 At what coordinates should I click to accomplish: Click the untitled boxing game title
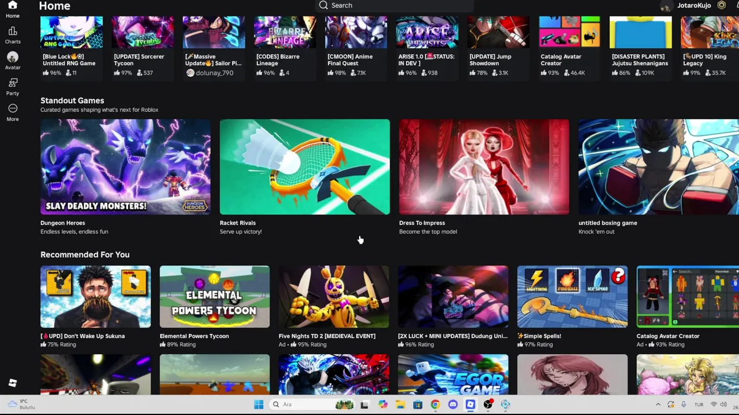coord(607,223)
